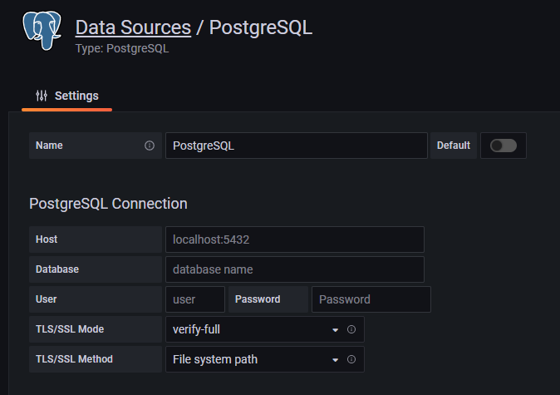Open the verify-full TLS/SSL Mode dropdown
This screenshot has width=560, height=395.
coord(265,329)
